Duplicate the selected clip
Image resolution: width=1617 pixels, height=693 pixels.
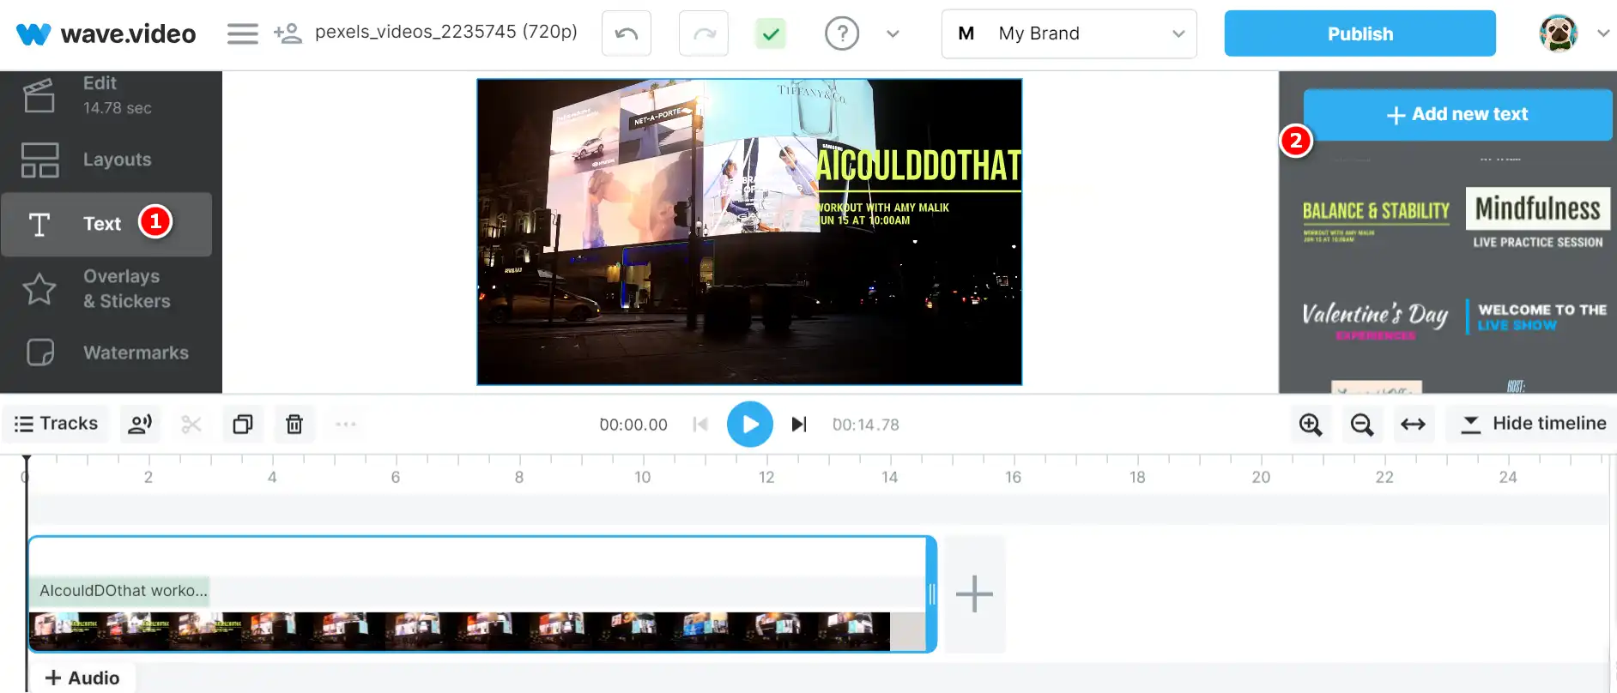243,424
